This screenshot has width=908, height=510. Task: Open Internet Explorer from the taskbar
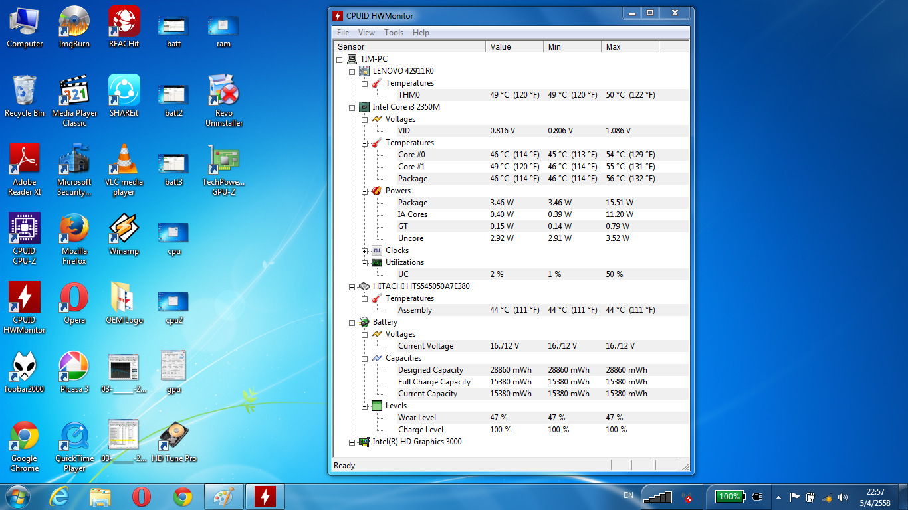(x=59, y=497)
